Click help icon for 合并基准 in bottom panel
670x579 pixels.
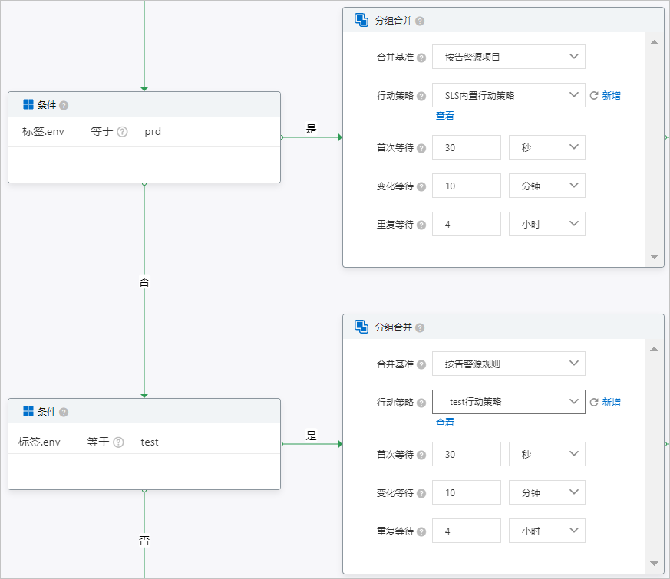pos(421,364)
